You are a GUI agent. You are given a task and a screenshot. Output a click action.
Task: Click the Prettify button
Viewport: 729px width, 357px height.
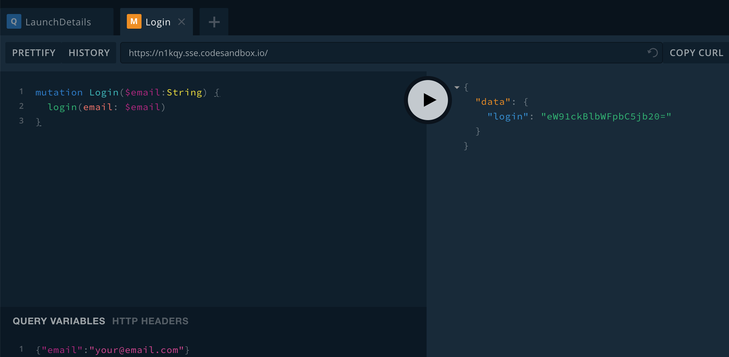point(34,53)
